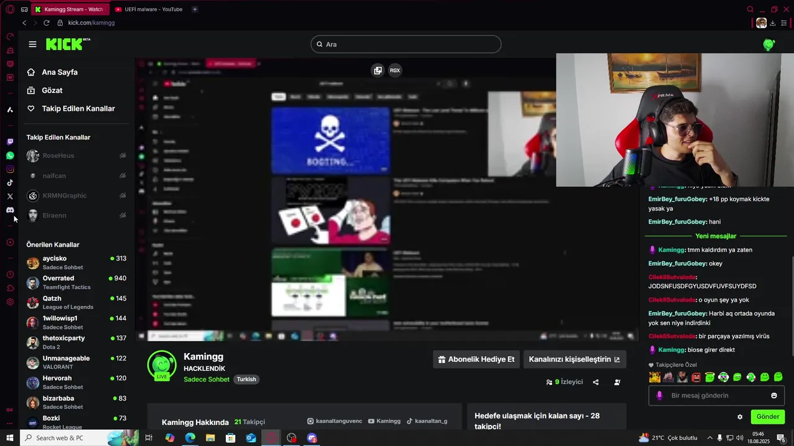Click the share icon under the stream
The height and width of the screenshot is (446, 794).
595,382
